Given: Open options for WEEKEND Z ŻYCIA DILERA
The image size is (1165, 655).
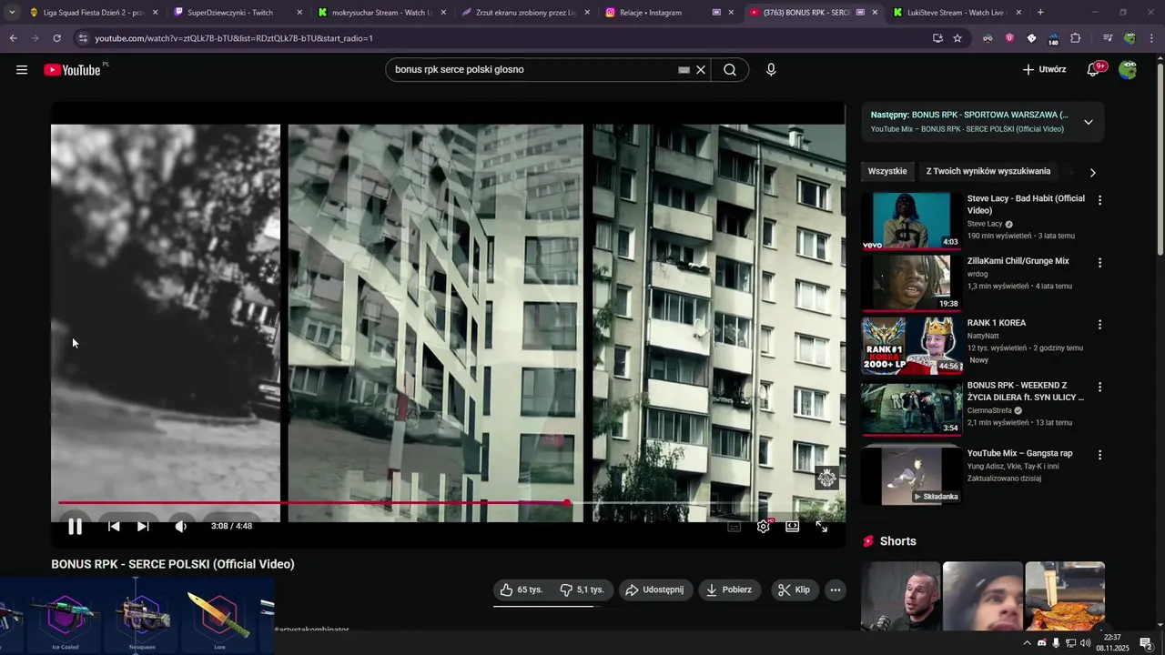Looking at the screenshot, I should [x=1099, y=387].
